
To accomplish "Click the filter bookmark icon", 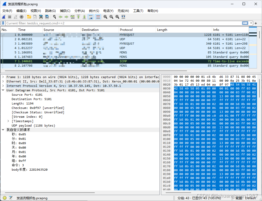I will click(x=3, y=23).
